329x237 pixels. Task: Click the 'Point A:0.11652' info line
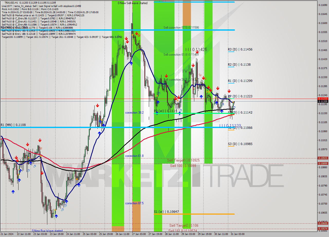(x=30, y=9)
